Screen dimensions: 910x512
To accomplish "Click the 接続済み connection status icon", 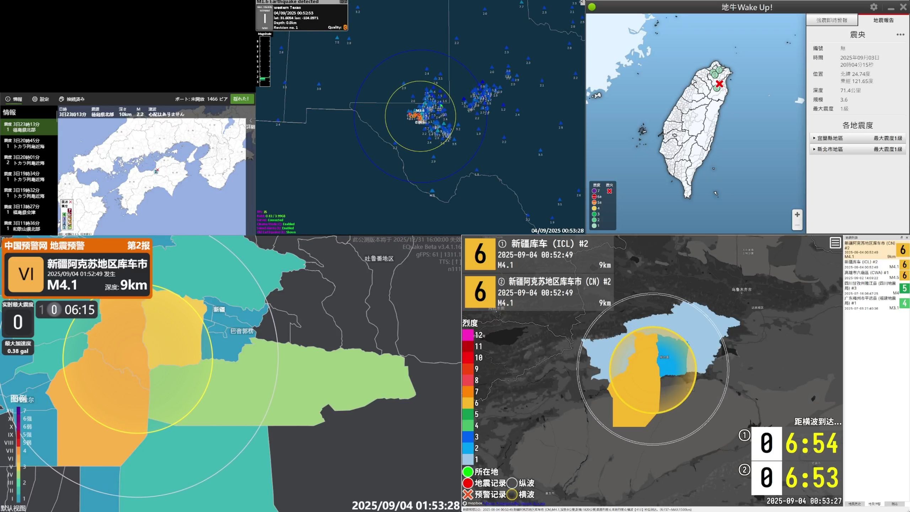I will [x=61, y=99].
